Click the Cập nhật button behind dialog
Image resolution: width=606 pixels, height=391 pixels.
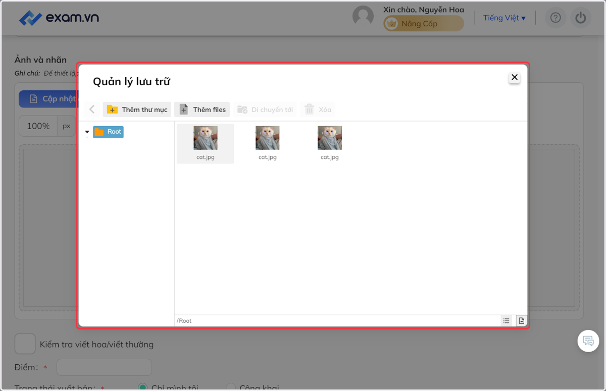[x=47, y=99]
